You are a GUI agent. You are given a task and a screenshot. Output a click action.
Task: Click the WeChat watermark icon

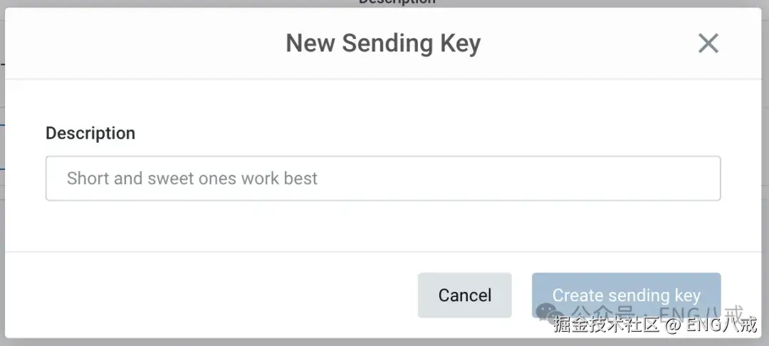coord(547,311)
